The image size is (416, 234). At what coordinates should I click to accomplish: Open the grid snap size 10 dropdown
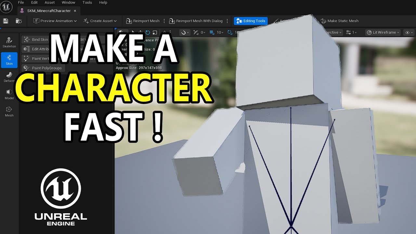click(x=220, y=32)
